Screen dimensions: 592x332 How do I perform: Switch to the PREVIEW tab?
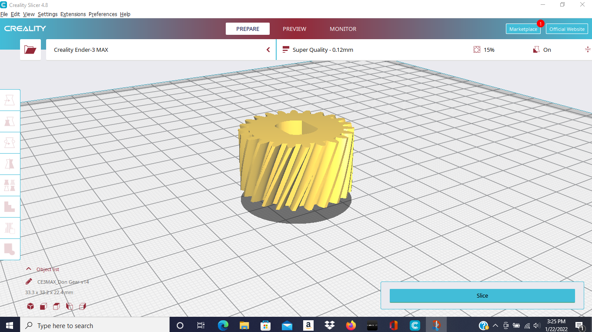coord(294,29)
